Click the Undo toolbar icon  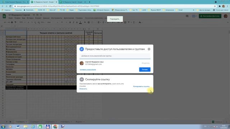pos(5,22)
